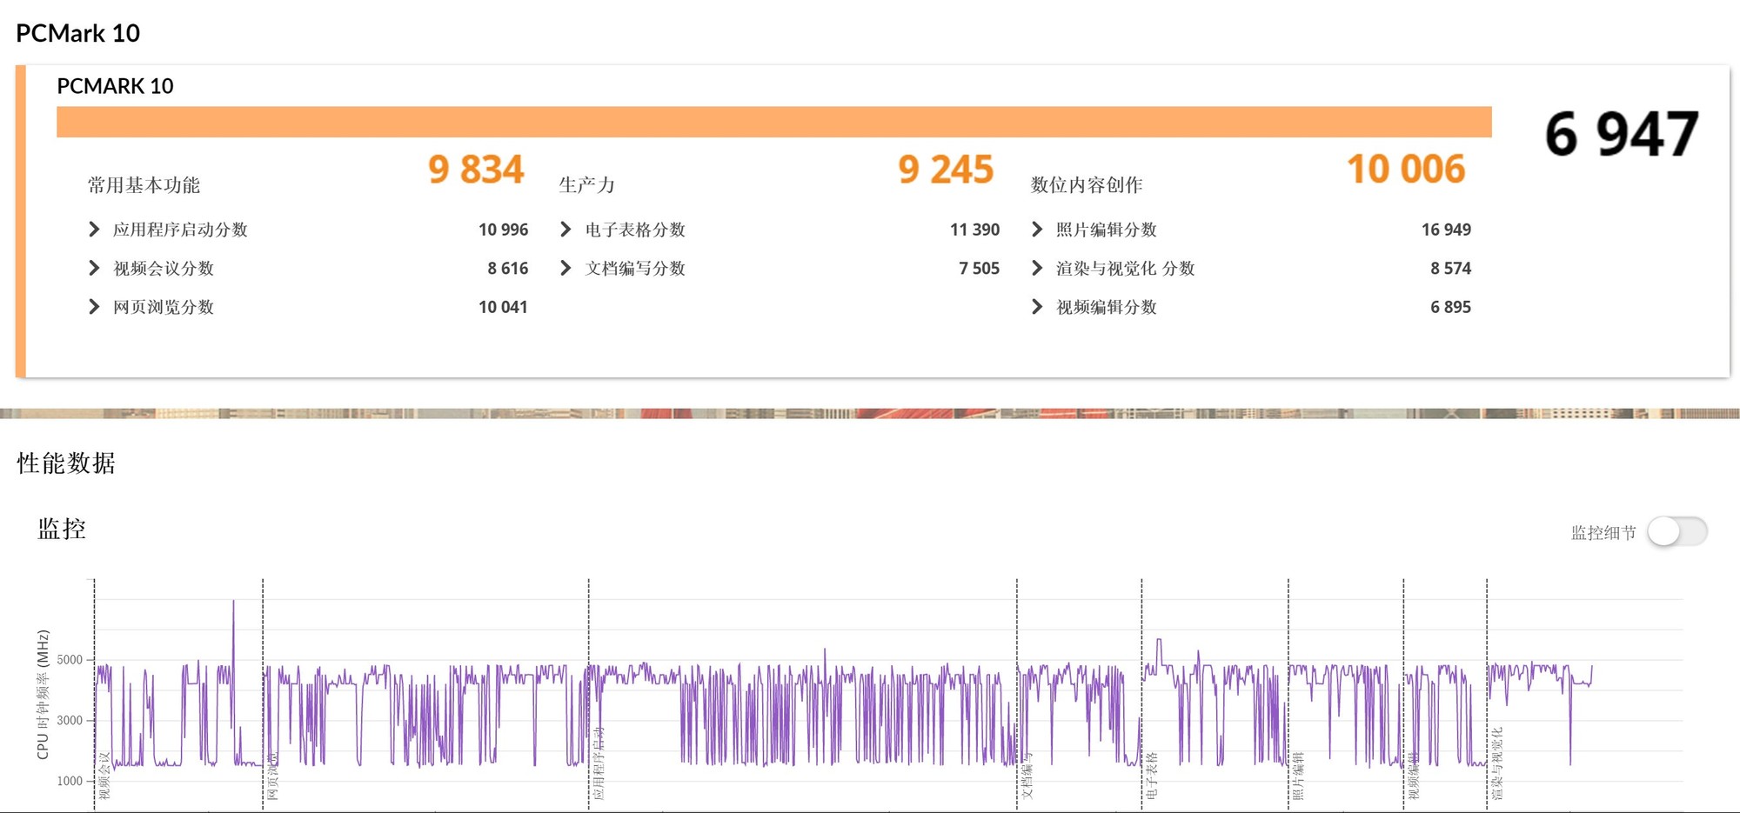The height and width of the screenshot is (813, 1740).
Task: Click the 常用基本功能 heading
Action: [144, 185]
